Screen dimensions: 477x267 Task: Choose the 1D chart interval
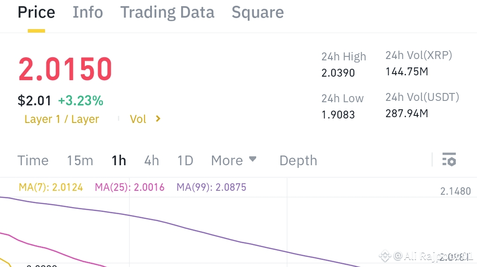(x=185, y=160)
